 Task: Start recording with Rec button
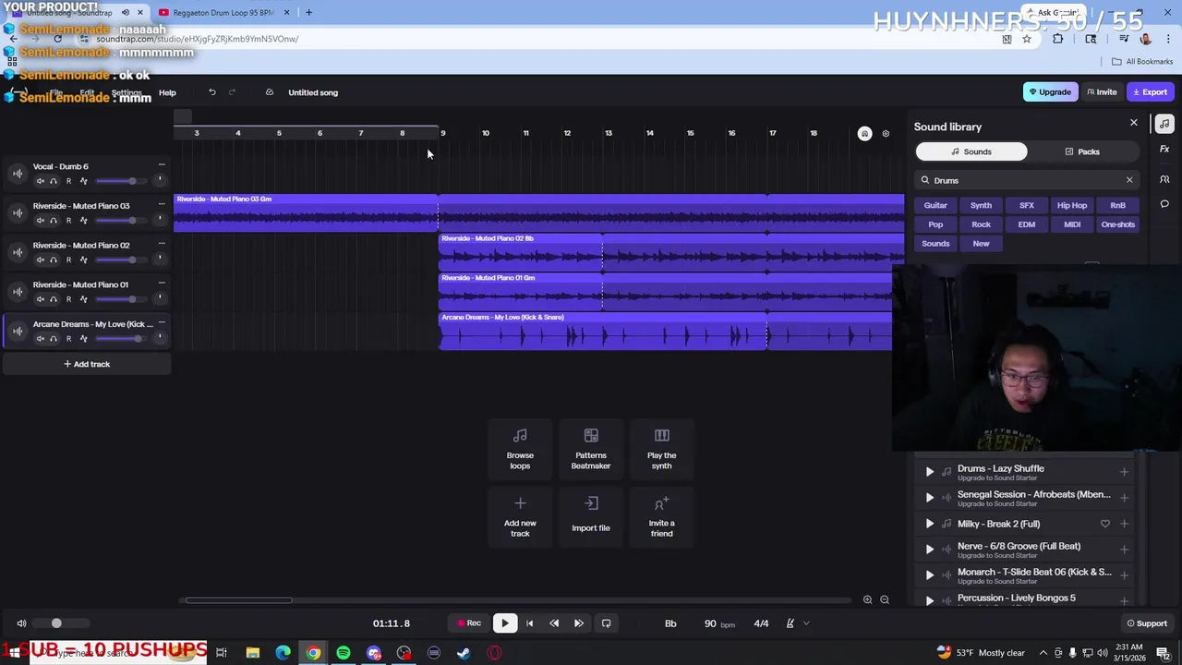coord(469,623)
